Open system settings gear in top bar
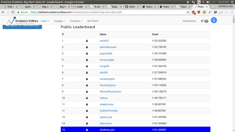 point(232,2)
